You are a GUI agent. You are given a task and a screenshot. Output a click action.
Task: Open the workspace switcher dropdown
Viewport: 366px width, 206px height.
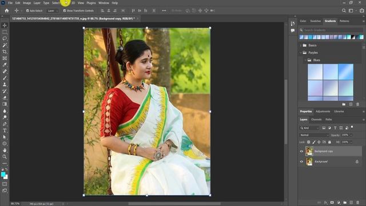pos(352,10)
